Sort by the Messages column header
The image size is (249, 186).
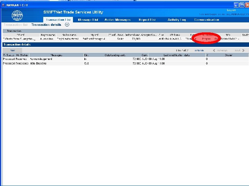pos(56,55)
